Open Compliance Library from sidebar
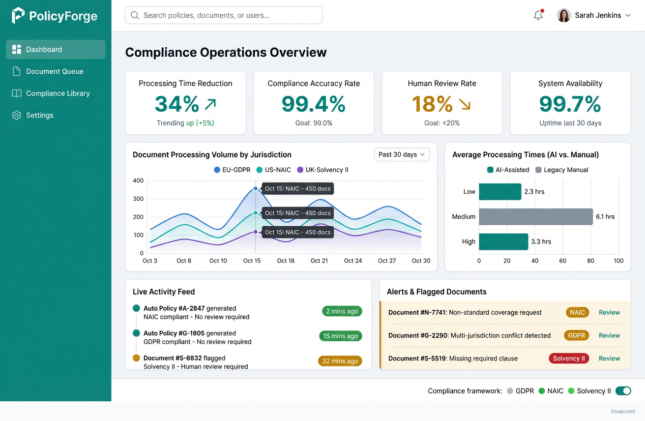The image size is (645, 421). pos(58,93)
